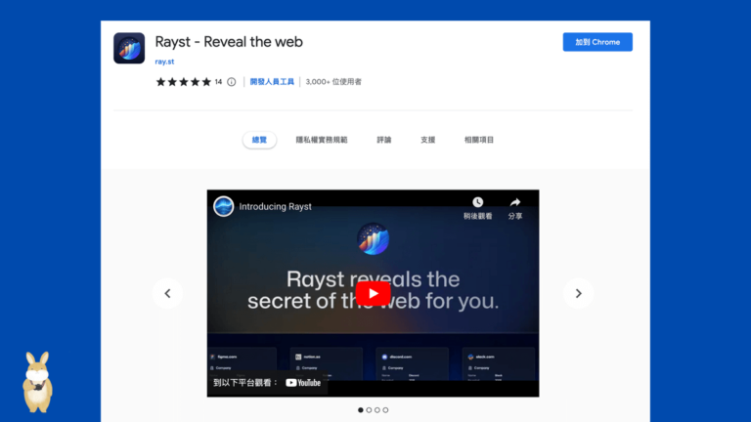Open the YouTube logo link in video
The height and width of the screenshot is (422, 751).
coord(303,382)
